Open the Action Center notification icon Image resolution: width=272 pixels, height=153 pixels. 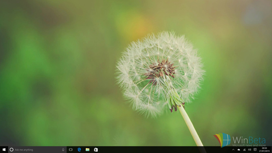click(255, 150)
